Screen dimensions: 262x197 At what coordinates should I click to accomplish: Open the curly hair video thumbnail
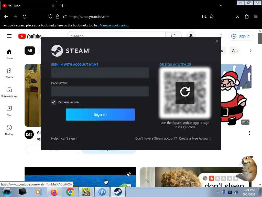click(190, 177)
